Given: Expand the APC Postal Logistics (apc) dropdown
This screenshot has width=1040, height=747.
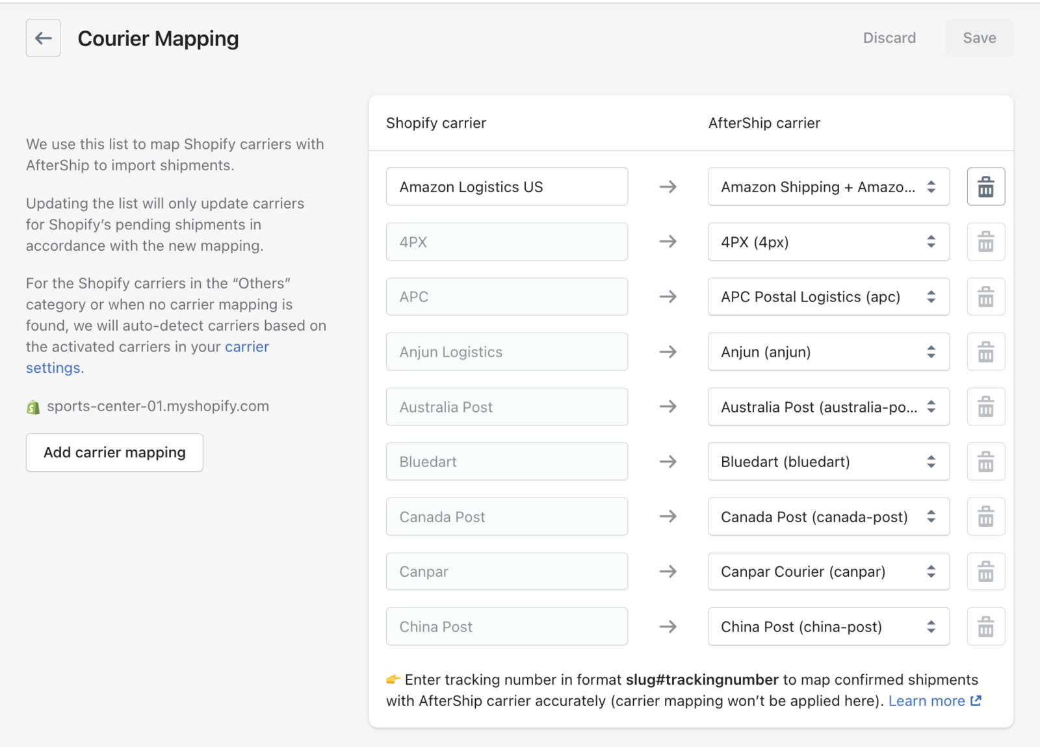Looking at the screenshot, I should pyautogui.click(x=828, y=297).
